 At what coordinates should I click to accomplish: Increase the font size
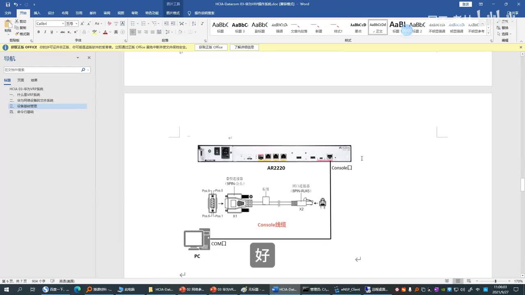[82, 24]
